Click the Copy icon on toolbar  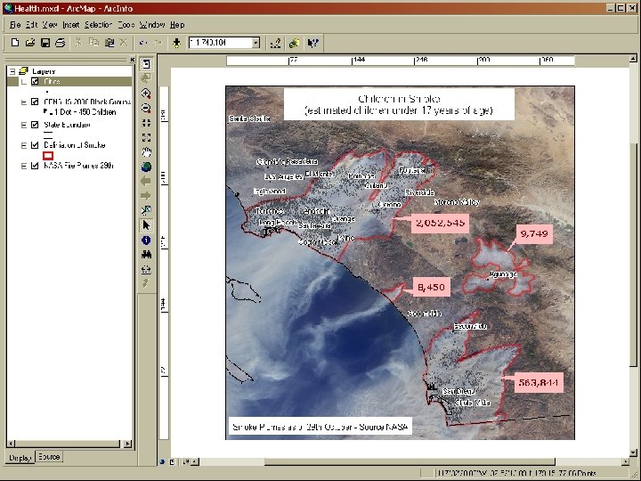93,43
